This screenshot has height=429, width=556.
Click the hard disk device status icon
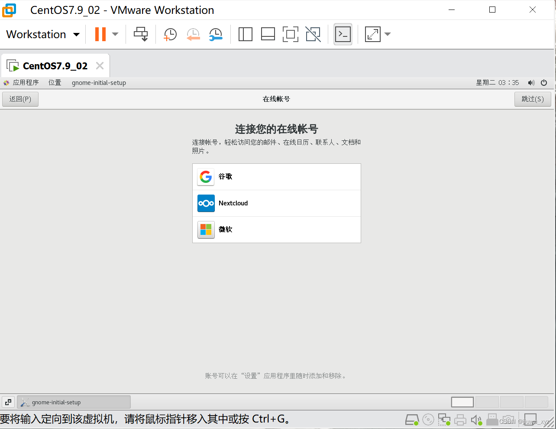point(412,419)
